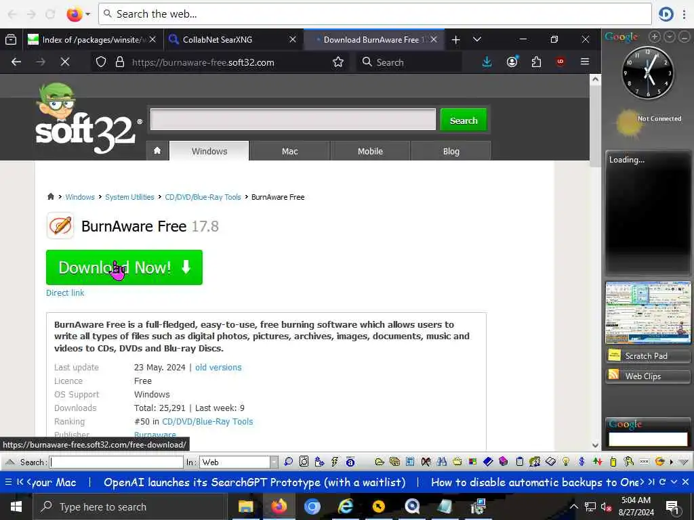The width and height of the screenshot is (694, 520).
Task: Click the Google sidebar menu down arrow button
Action: 670,37
